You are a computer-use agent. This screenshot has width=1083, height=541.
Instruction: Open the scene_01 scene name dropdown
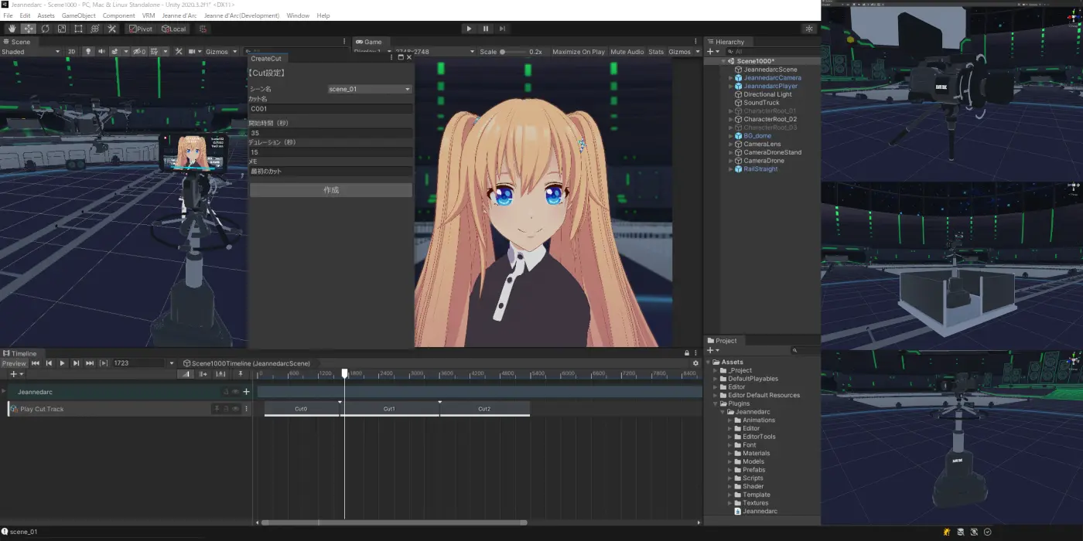(x=368, y=88)
